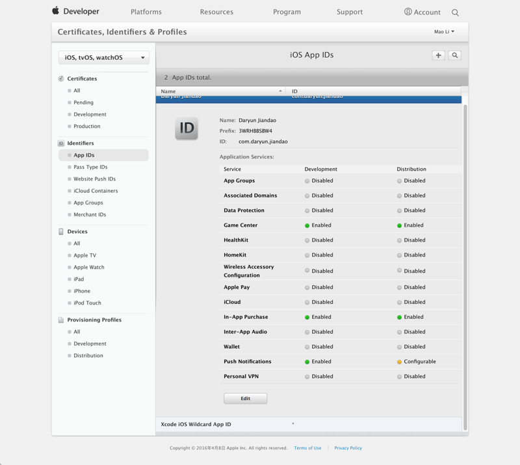This screenshot has width=520, height=465.
Task: Open Pass Type IDs
Action: pos(90,167)
